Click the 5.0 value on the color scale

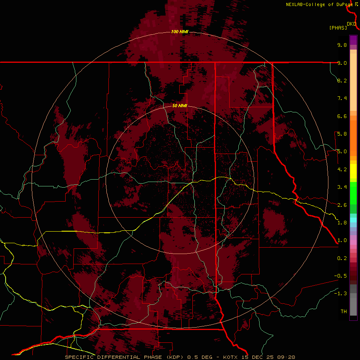click(x=342, y=152)
